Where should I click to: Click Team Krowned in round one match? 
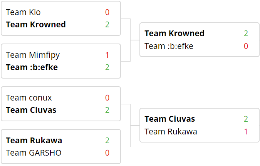[36, 25]
